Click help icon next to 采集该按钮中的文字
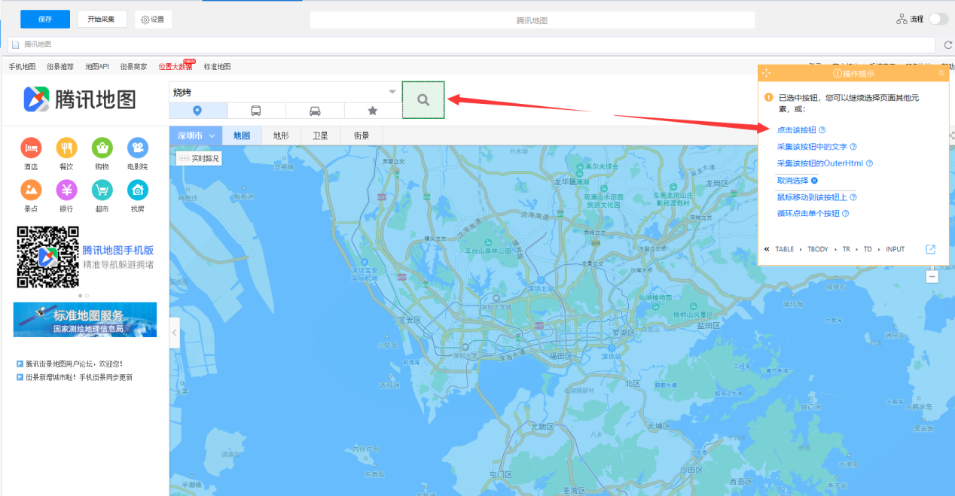Viewport: 955px width, 496px height. 853,147
